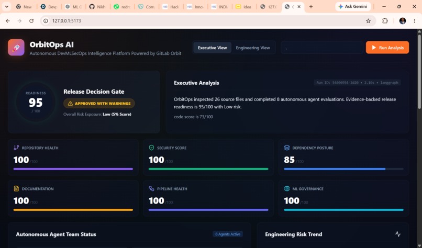
Task: Click the Ask Gemini button
Action: 353,6
